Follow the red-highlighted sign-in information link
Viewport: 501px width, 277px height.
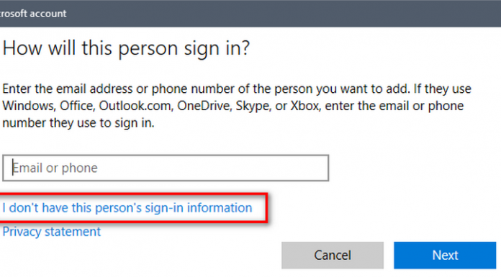pyautogui.click(x=127, y=208)
